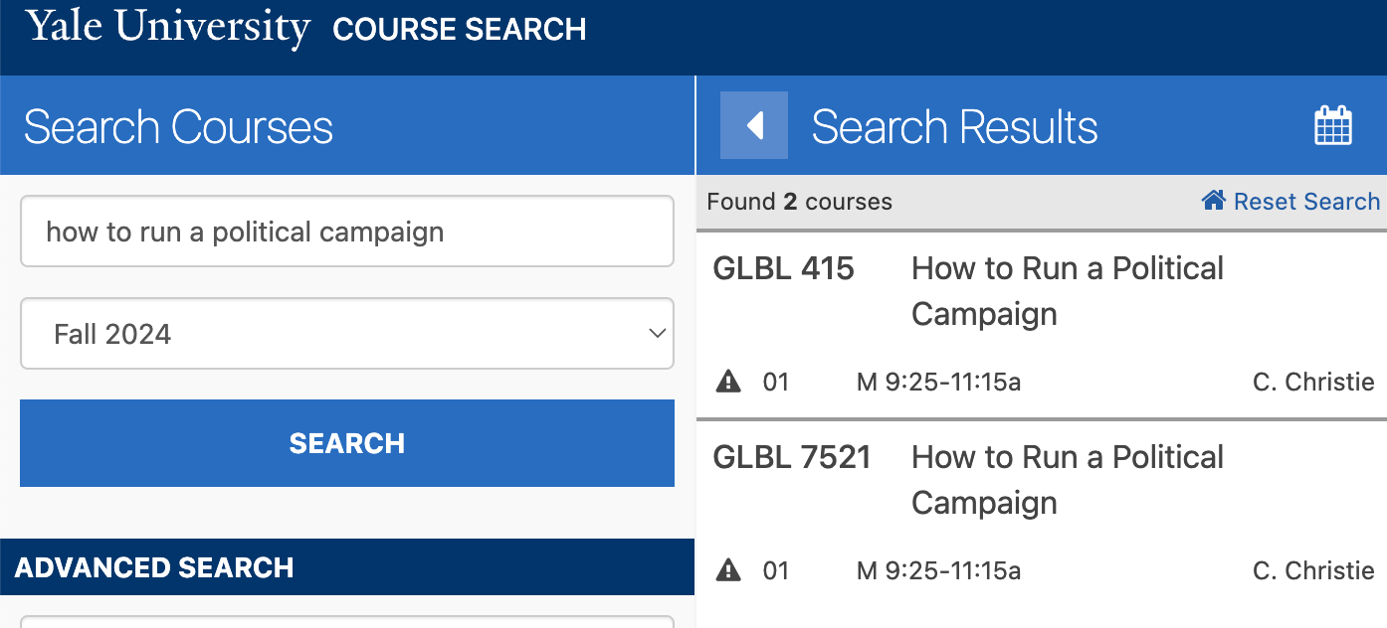Click GLBL 415 meeting time M 9:25-11:15a
Viewport: 1387px width, 628px height.
pyautogui.click(x=938, y=382)
